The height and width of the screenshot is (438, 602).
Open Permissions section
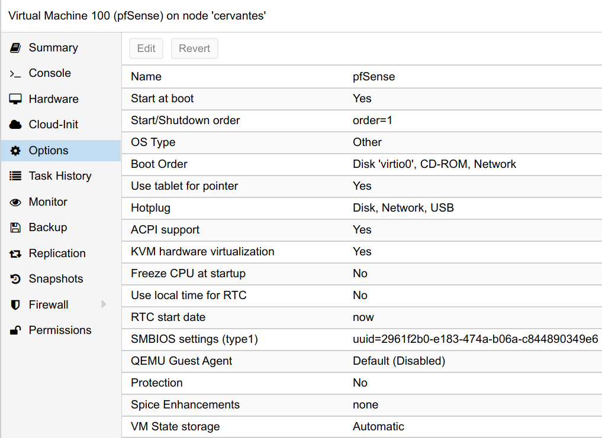60,330
